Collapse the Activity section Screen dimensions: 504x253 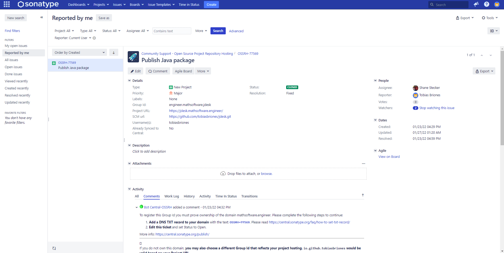(129, 189)
